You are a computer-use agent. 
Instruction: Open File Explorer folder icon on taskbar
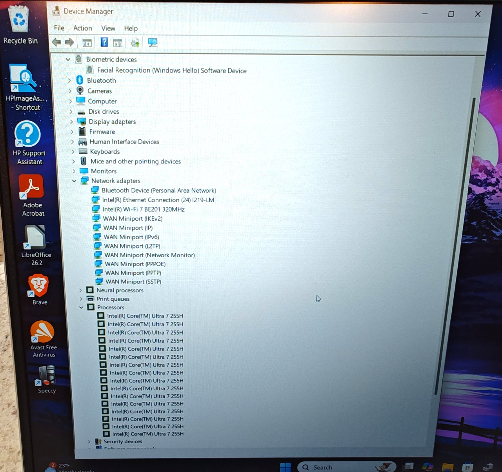[447, 467]
